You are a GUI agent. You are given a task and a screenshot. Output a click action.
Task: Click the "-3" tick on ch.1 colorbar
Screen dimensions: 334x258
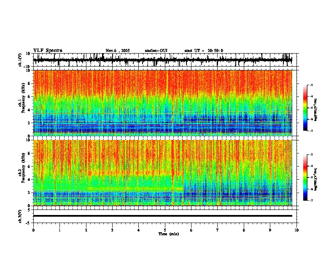point(311,85)
